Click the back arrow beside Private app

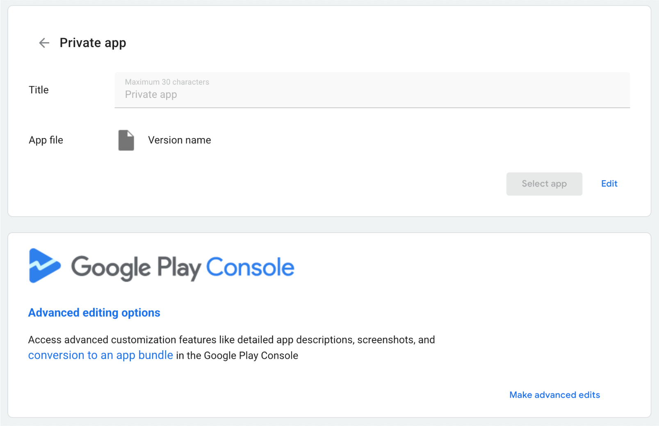click(x=44, y=43)
